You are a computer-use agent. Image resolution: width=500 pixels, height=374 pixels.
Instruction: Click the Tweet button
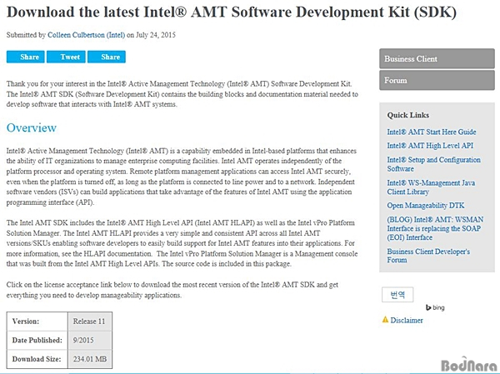click(x=66, y=57)
